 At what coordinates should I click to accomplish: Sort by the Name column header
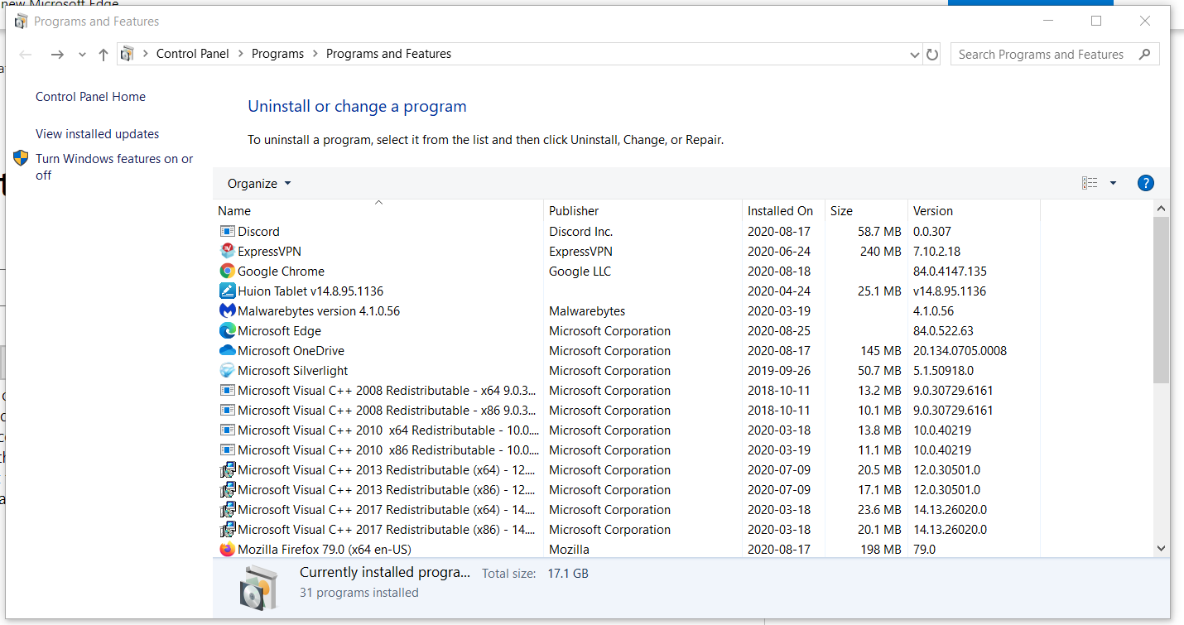(x=378, y=211)
